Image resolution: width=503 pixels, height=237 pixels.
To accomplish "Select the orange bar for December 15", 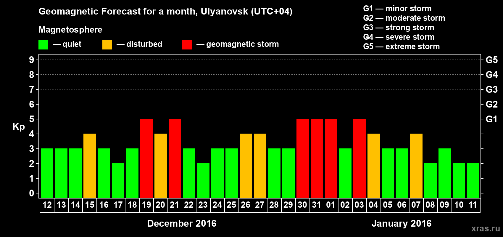I will (90, 166).
